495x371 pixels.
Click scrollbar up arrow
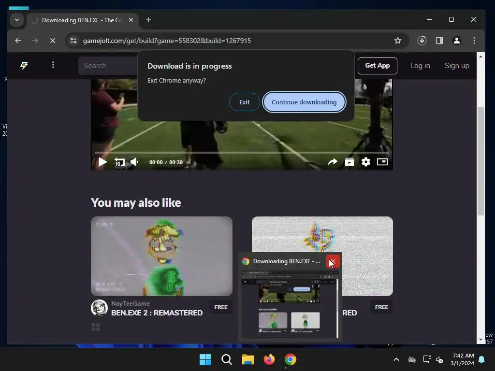click(x=480, y=57)
